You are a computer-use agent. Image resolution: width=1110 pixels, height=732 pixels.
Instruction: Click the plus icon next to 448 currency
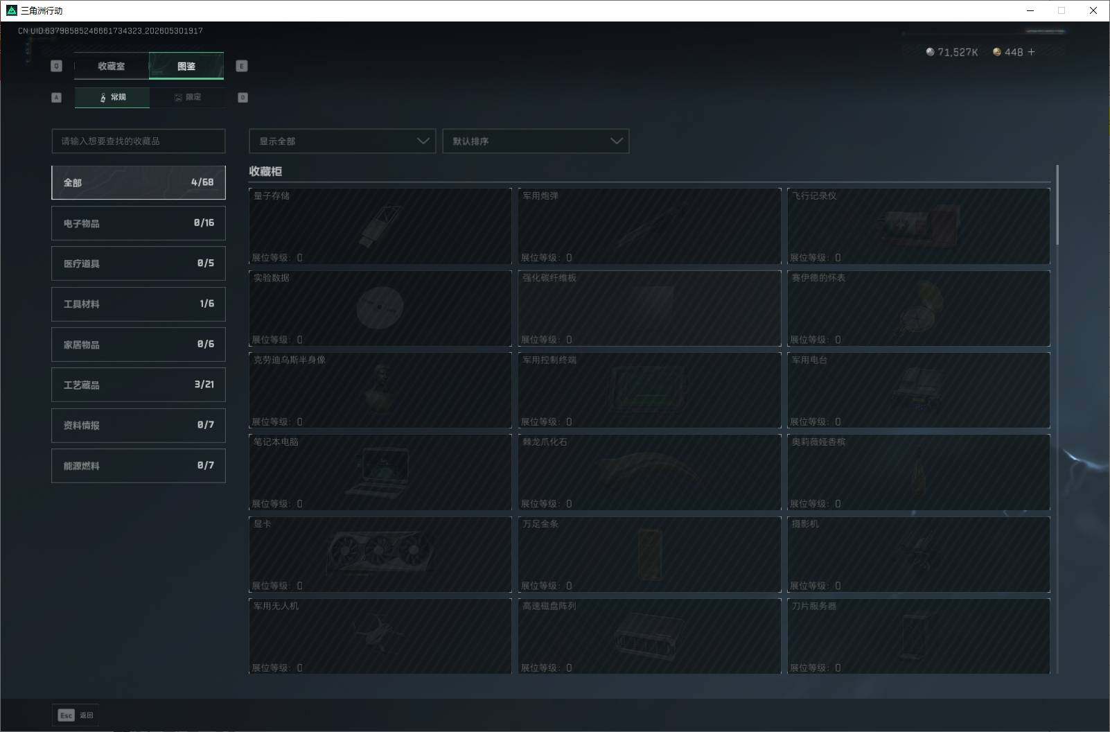[x=1031, y=52]
